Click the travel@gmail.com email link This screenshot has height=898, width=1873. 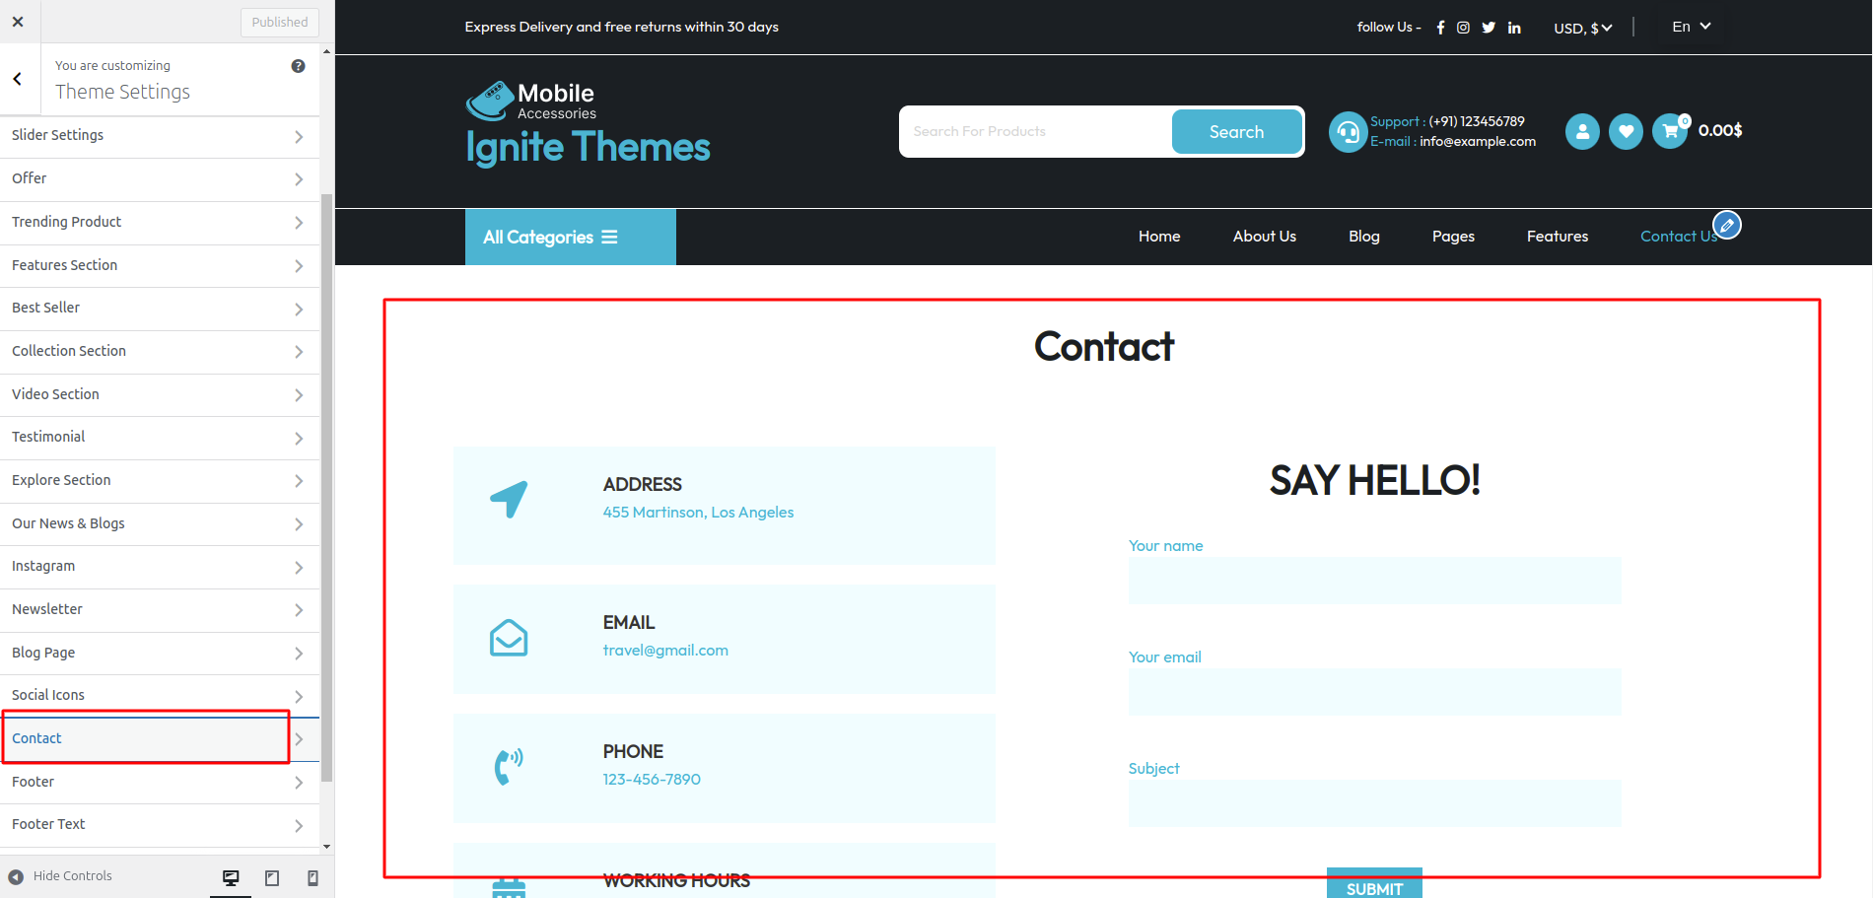[665, 651]
